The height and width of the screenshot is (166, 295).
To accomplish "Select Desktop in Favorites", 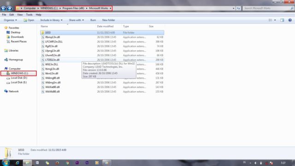I will 15,32.
